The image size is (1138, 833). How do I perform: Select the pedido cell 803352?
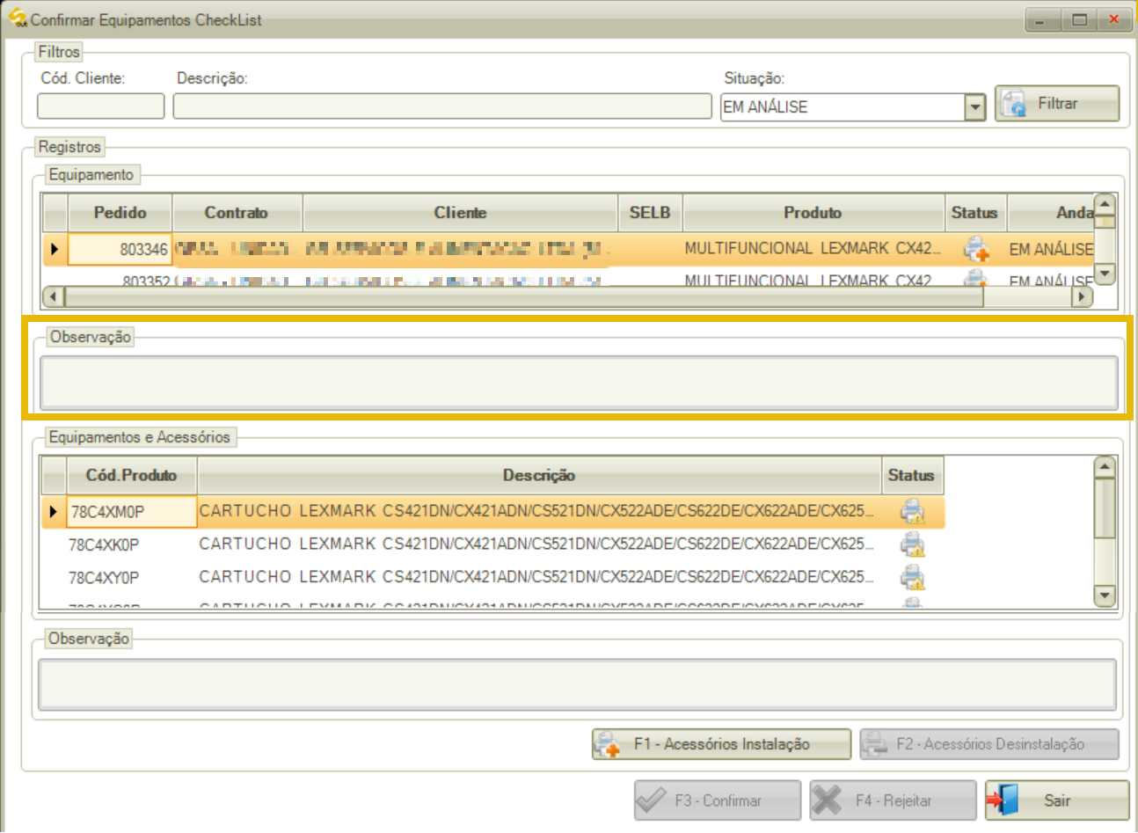(x=120, y=280)
